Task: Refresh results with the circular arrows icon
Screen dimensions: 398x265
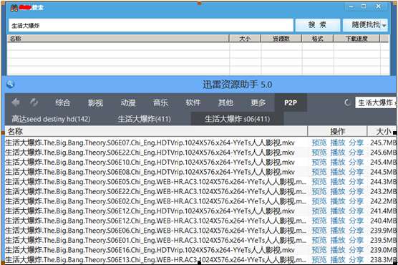Action: point(34,102)
